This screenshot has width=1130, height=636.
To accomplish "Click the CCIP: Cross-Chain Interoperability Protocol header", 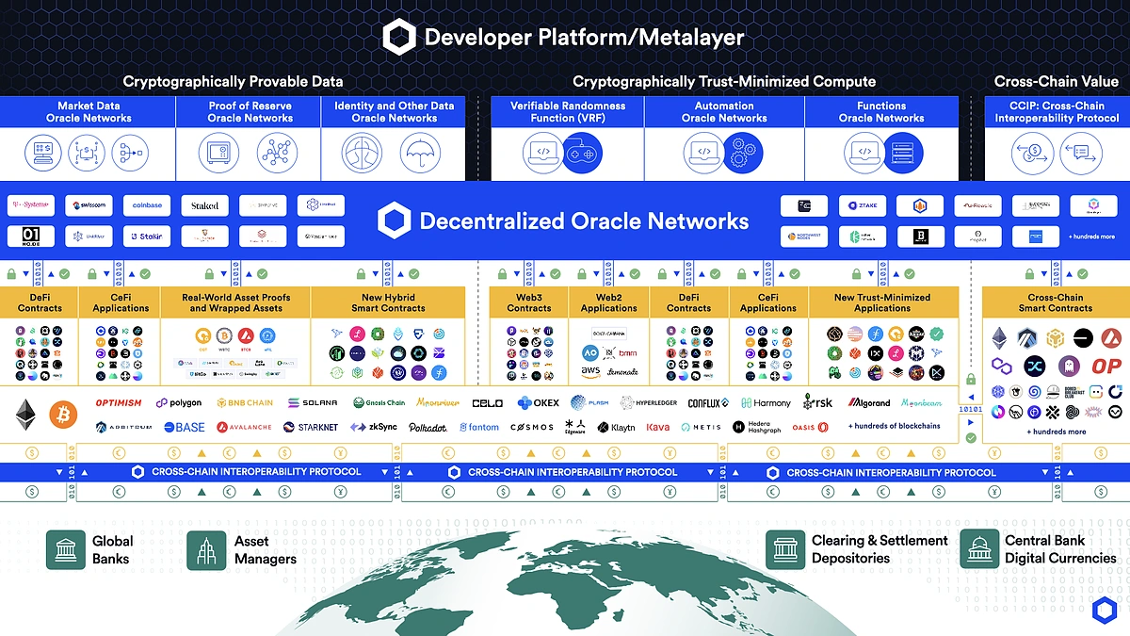I will pyautogui.click(x=1057, y=112).
